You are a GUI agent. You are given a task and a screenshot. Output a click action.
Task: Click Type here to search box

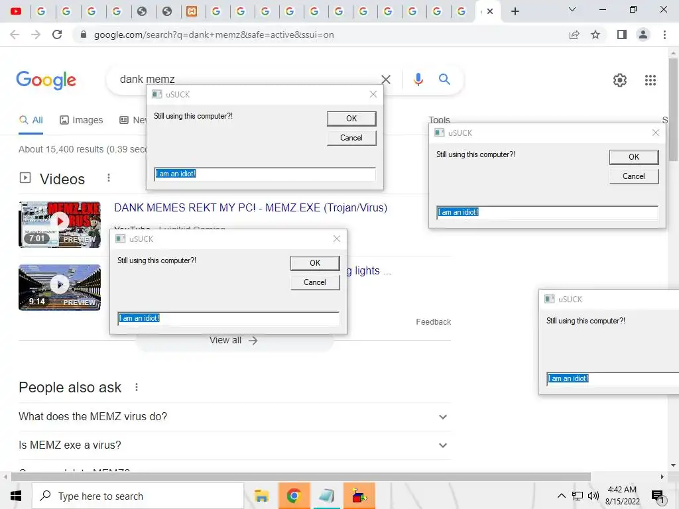[x=138, y=496]
